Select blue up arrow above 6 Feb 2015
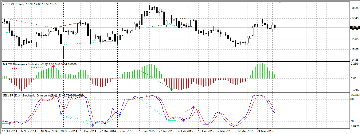Image resolution: width=360 pixels, height=134 pixels. [184, 120]
